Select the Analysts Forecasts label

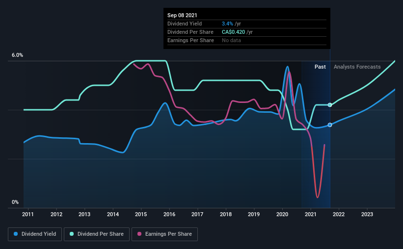[x=357, y=67]
